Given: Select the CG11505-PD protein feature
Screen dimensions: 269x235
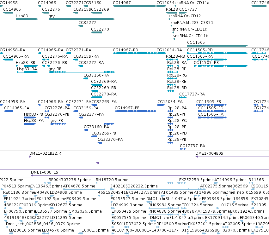Looking at the screenshot, I should (212, 111).
